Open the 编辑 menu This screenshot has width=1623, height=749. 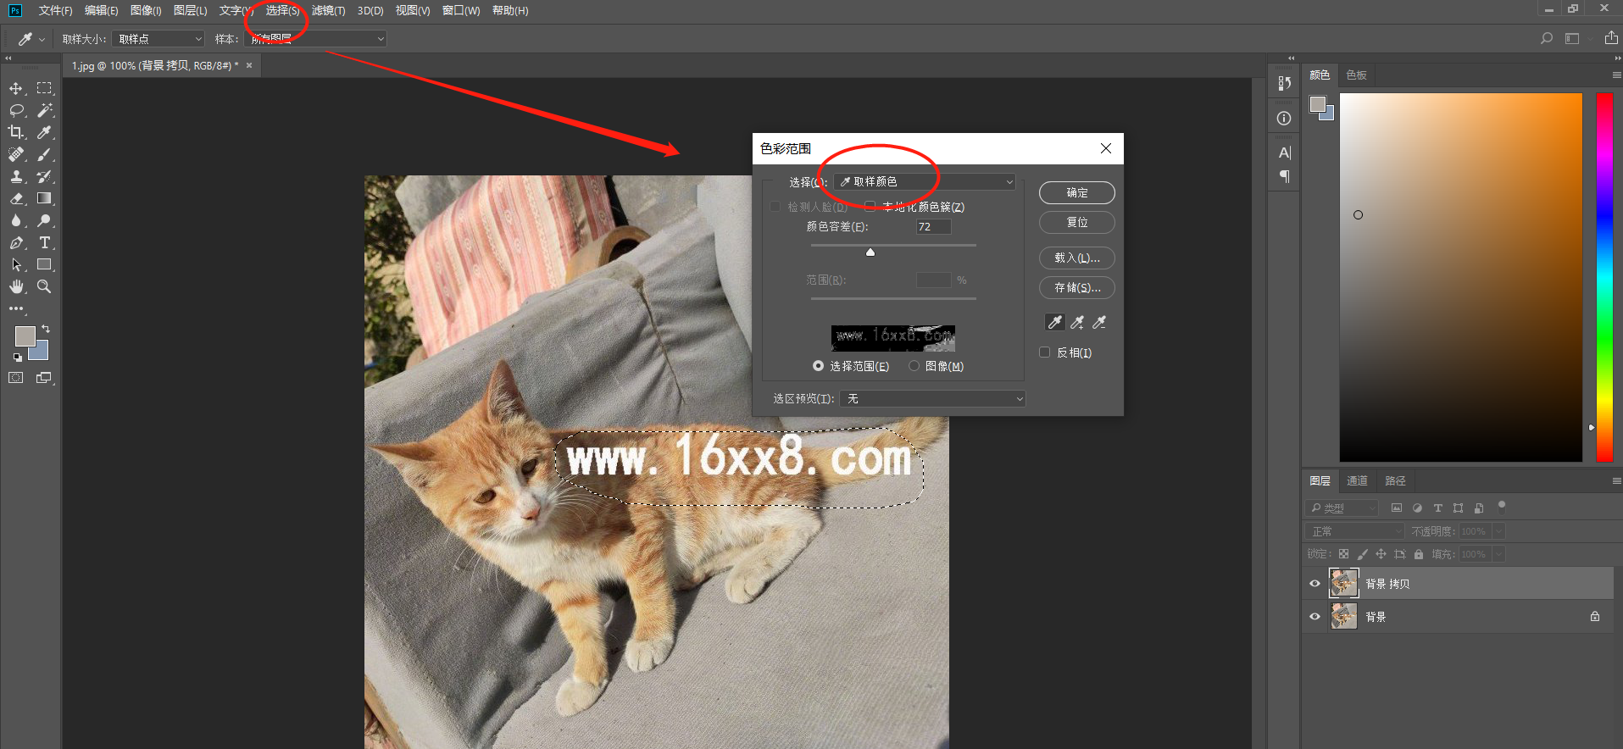[102, 10]
